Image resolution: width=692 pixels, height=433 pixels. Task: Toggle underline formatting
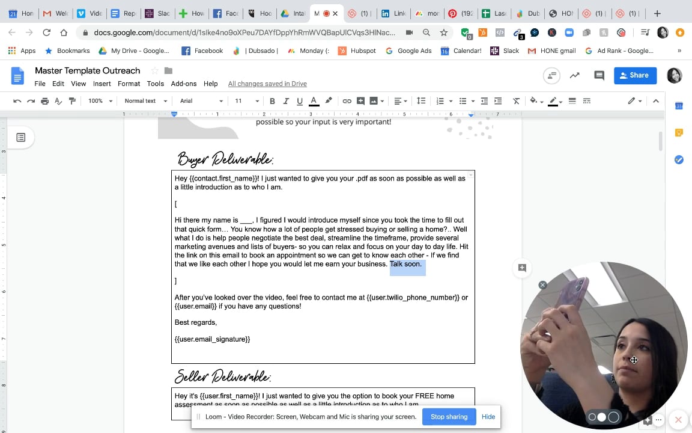pyautogui.click(x=300, y=101)
